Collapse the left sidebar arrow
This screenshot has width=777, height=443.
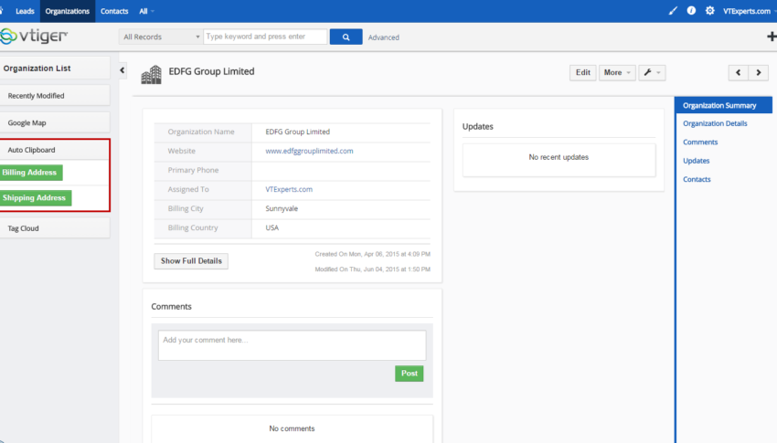coord(122,70)
